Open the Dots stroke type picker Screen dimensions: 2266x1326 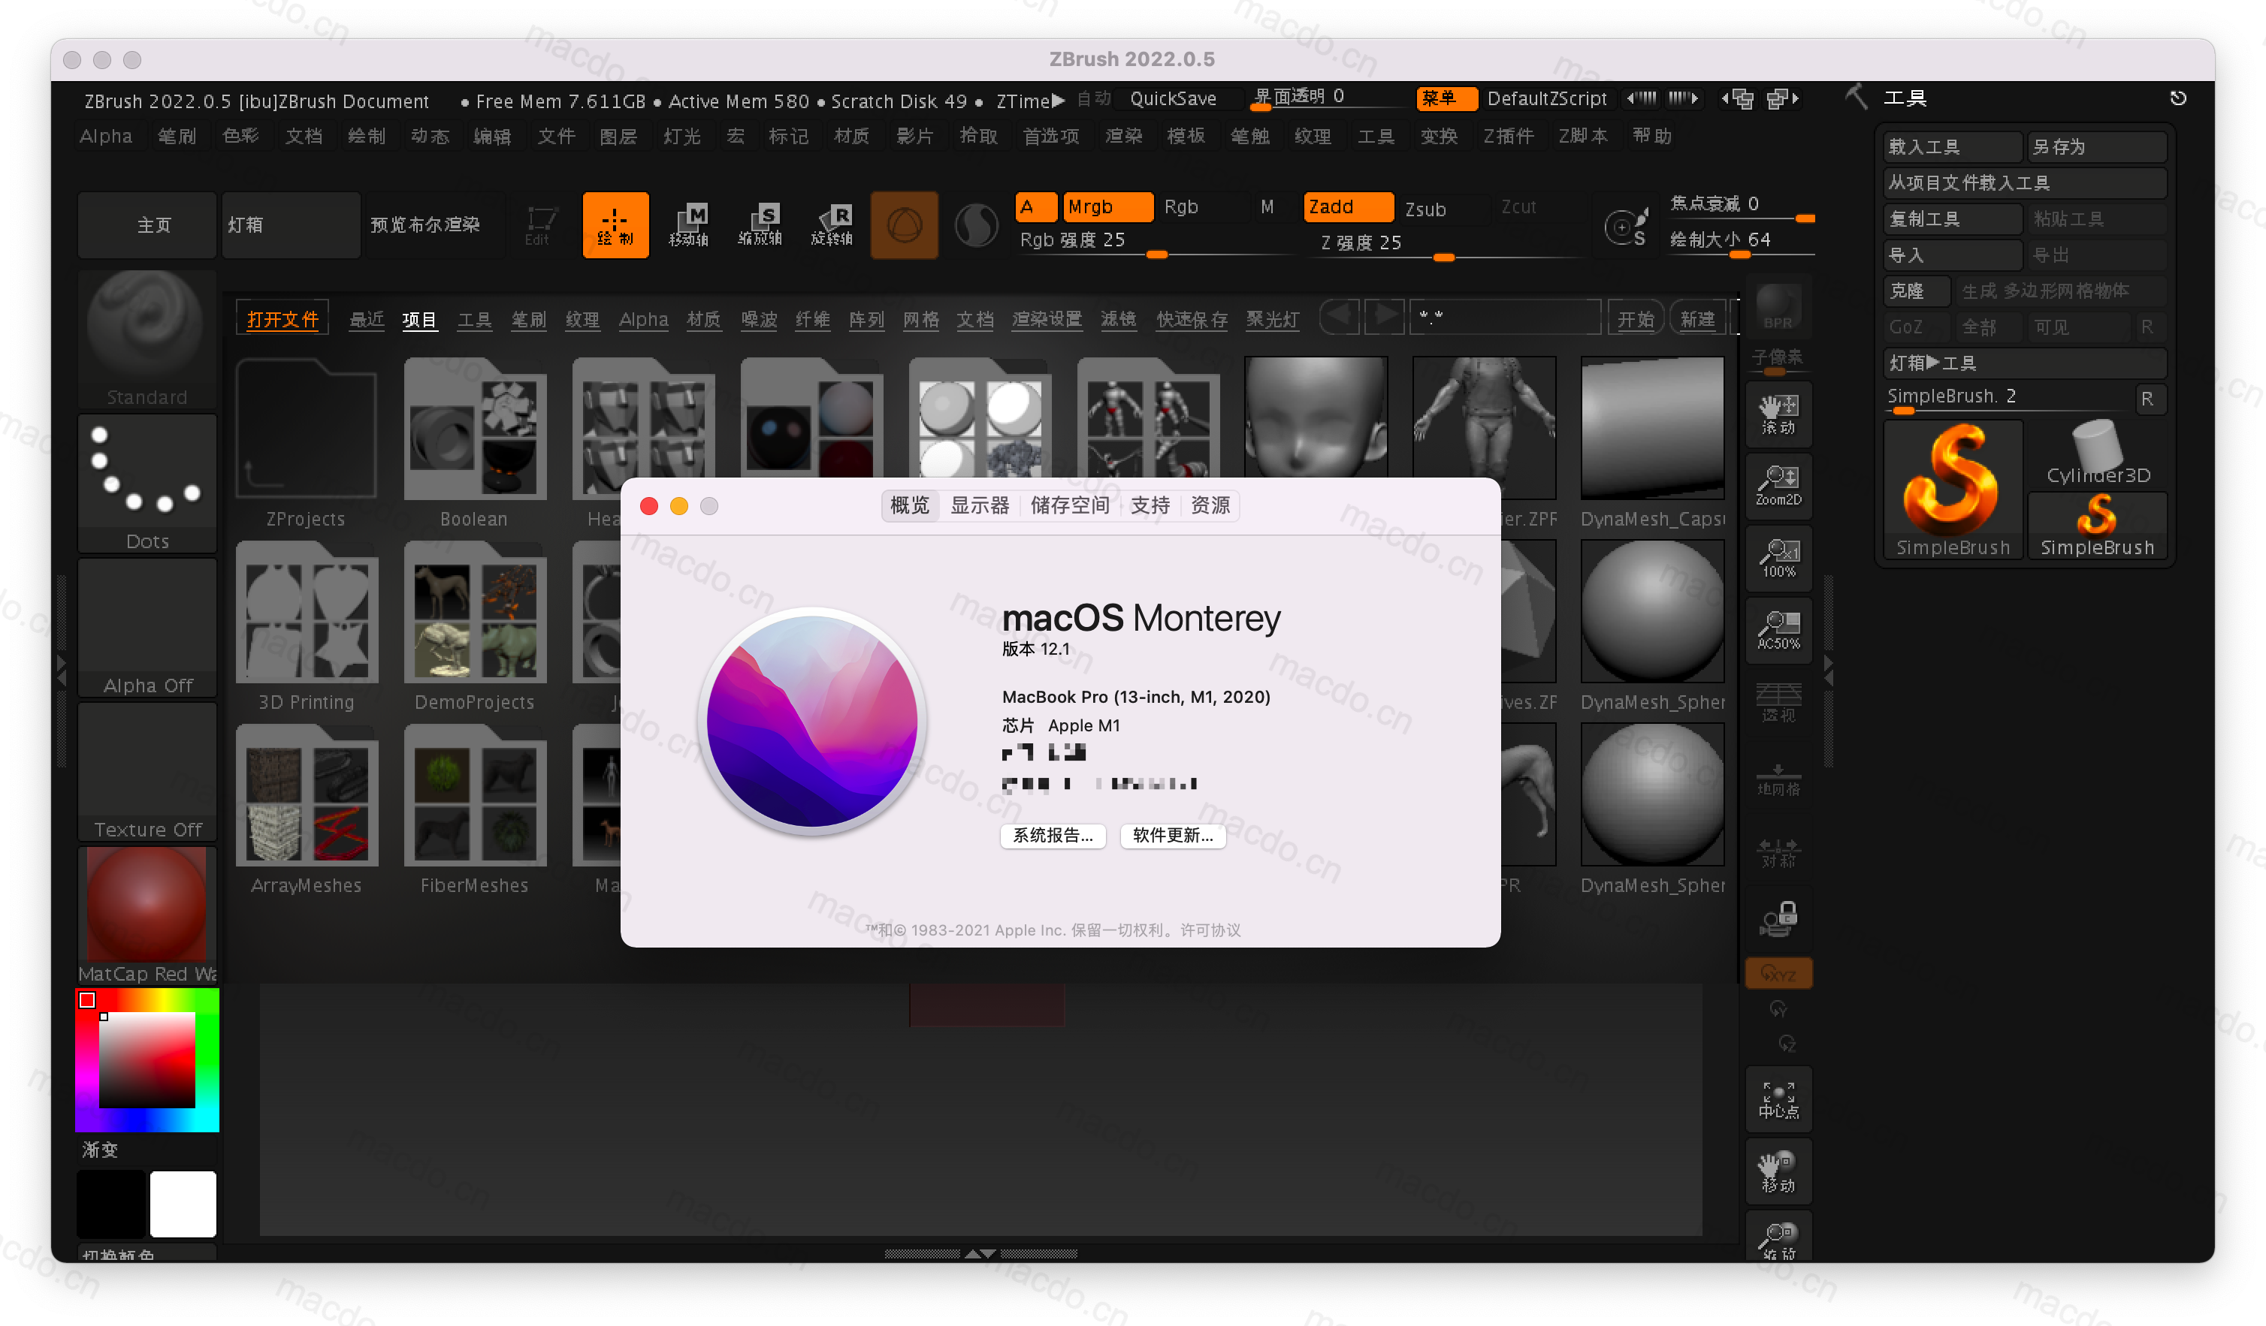tap(147, 481)
